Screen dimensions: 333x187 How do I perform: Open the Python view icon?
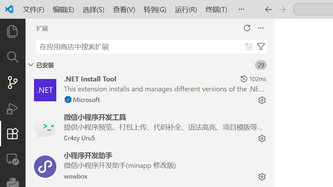coord(12,182)
